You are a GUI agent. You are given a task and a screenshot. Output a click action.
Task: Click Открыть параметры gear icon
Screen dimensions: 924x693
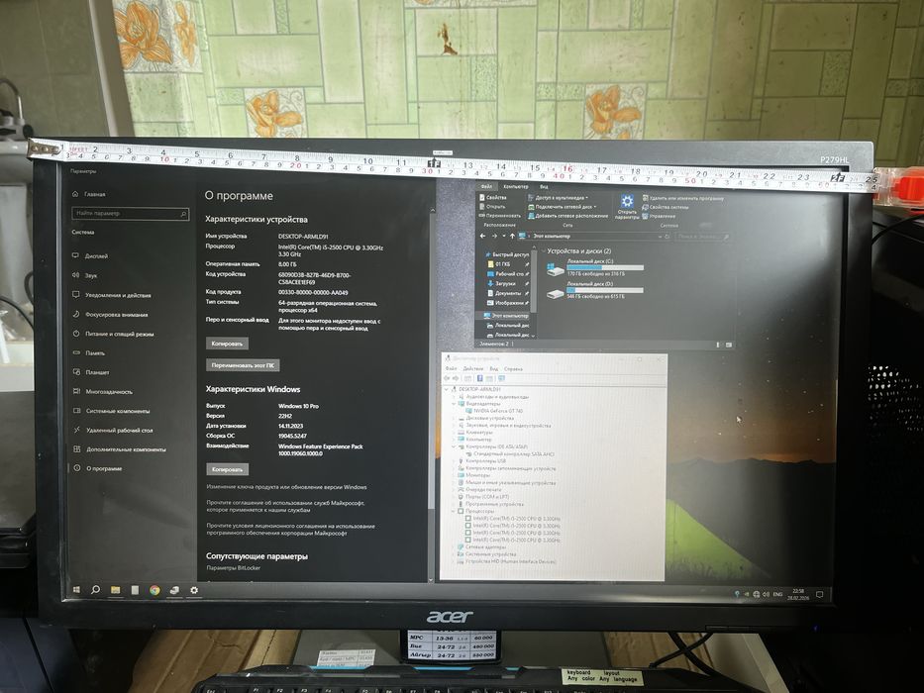627,208
